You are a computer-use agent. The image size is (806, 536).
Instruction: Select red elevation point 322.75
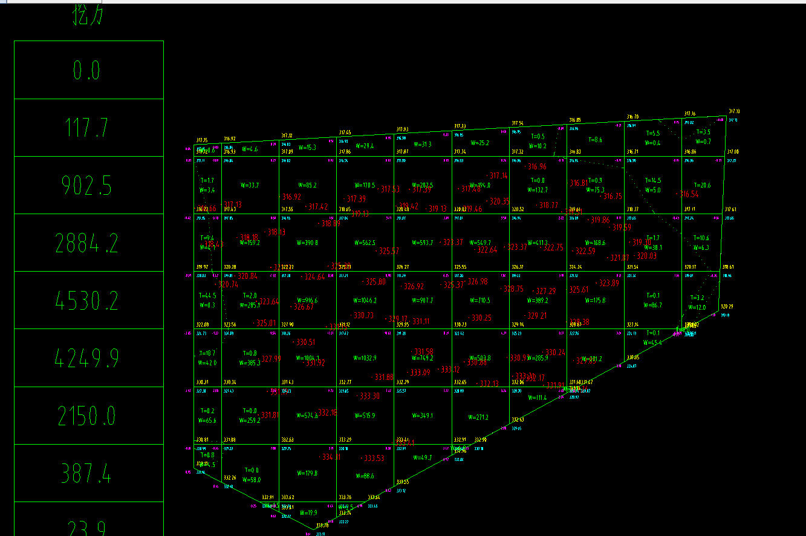551,247
